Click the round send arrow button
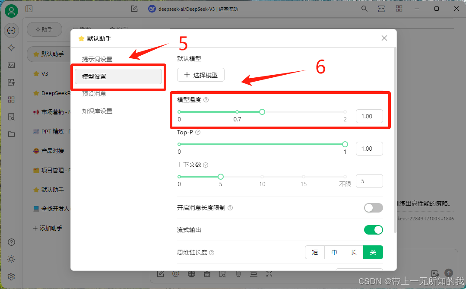 click(x=448, y=273)
